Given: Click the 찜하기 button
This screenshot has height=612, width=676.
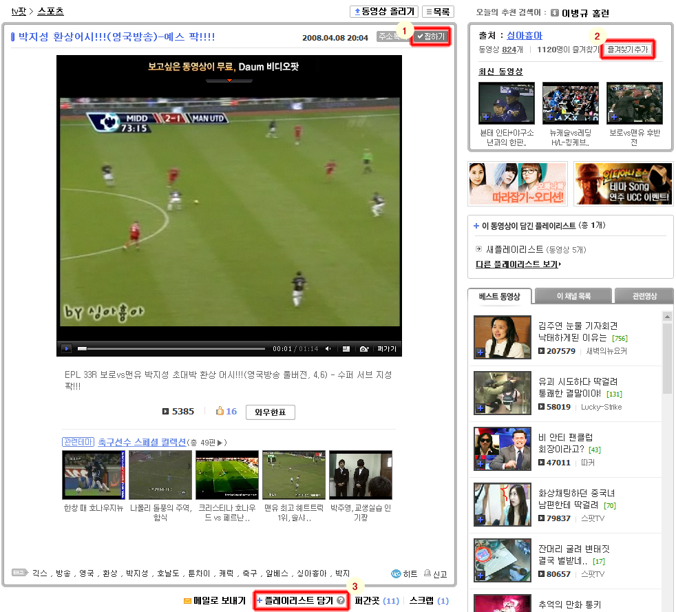Looking at the screenshot, I should tap(431, 36).
